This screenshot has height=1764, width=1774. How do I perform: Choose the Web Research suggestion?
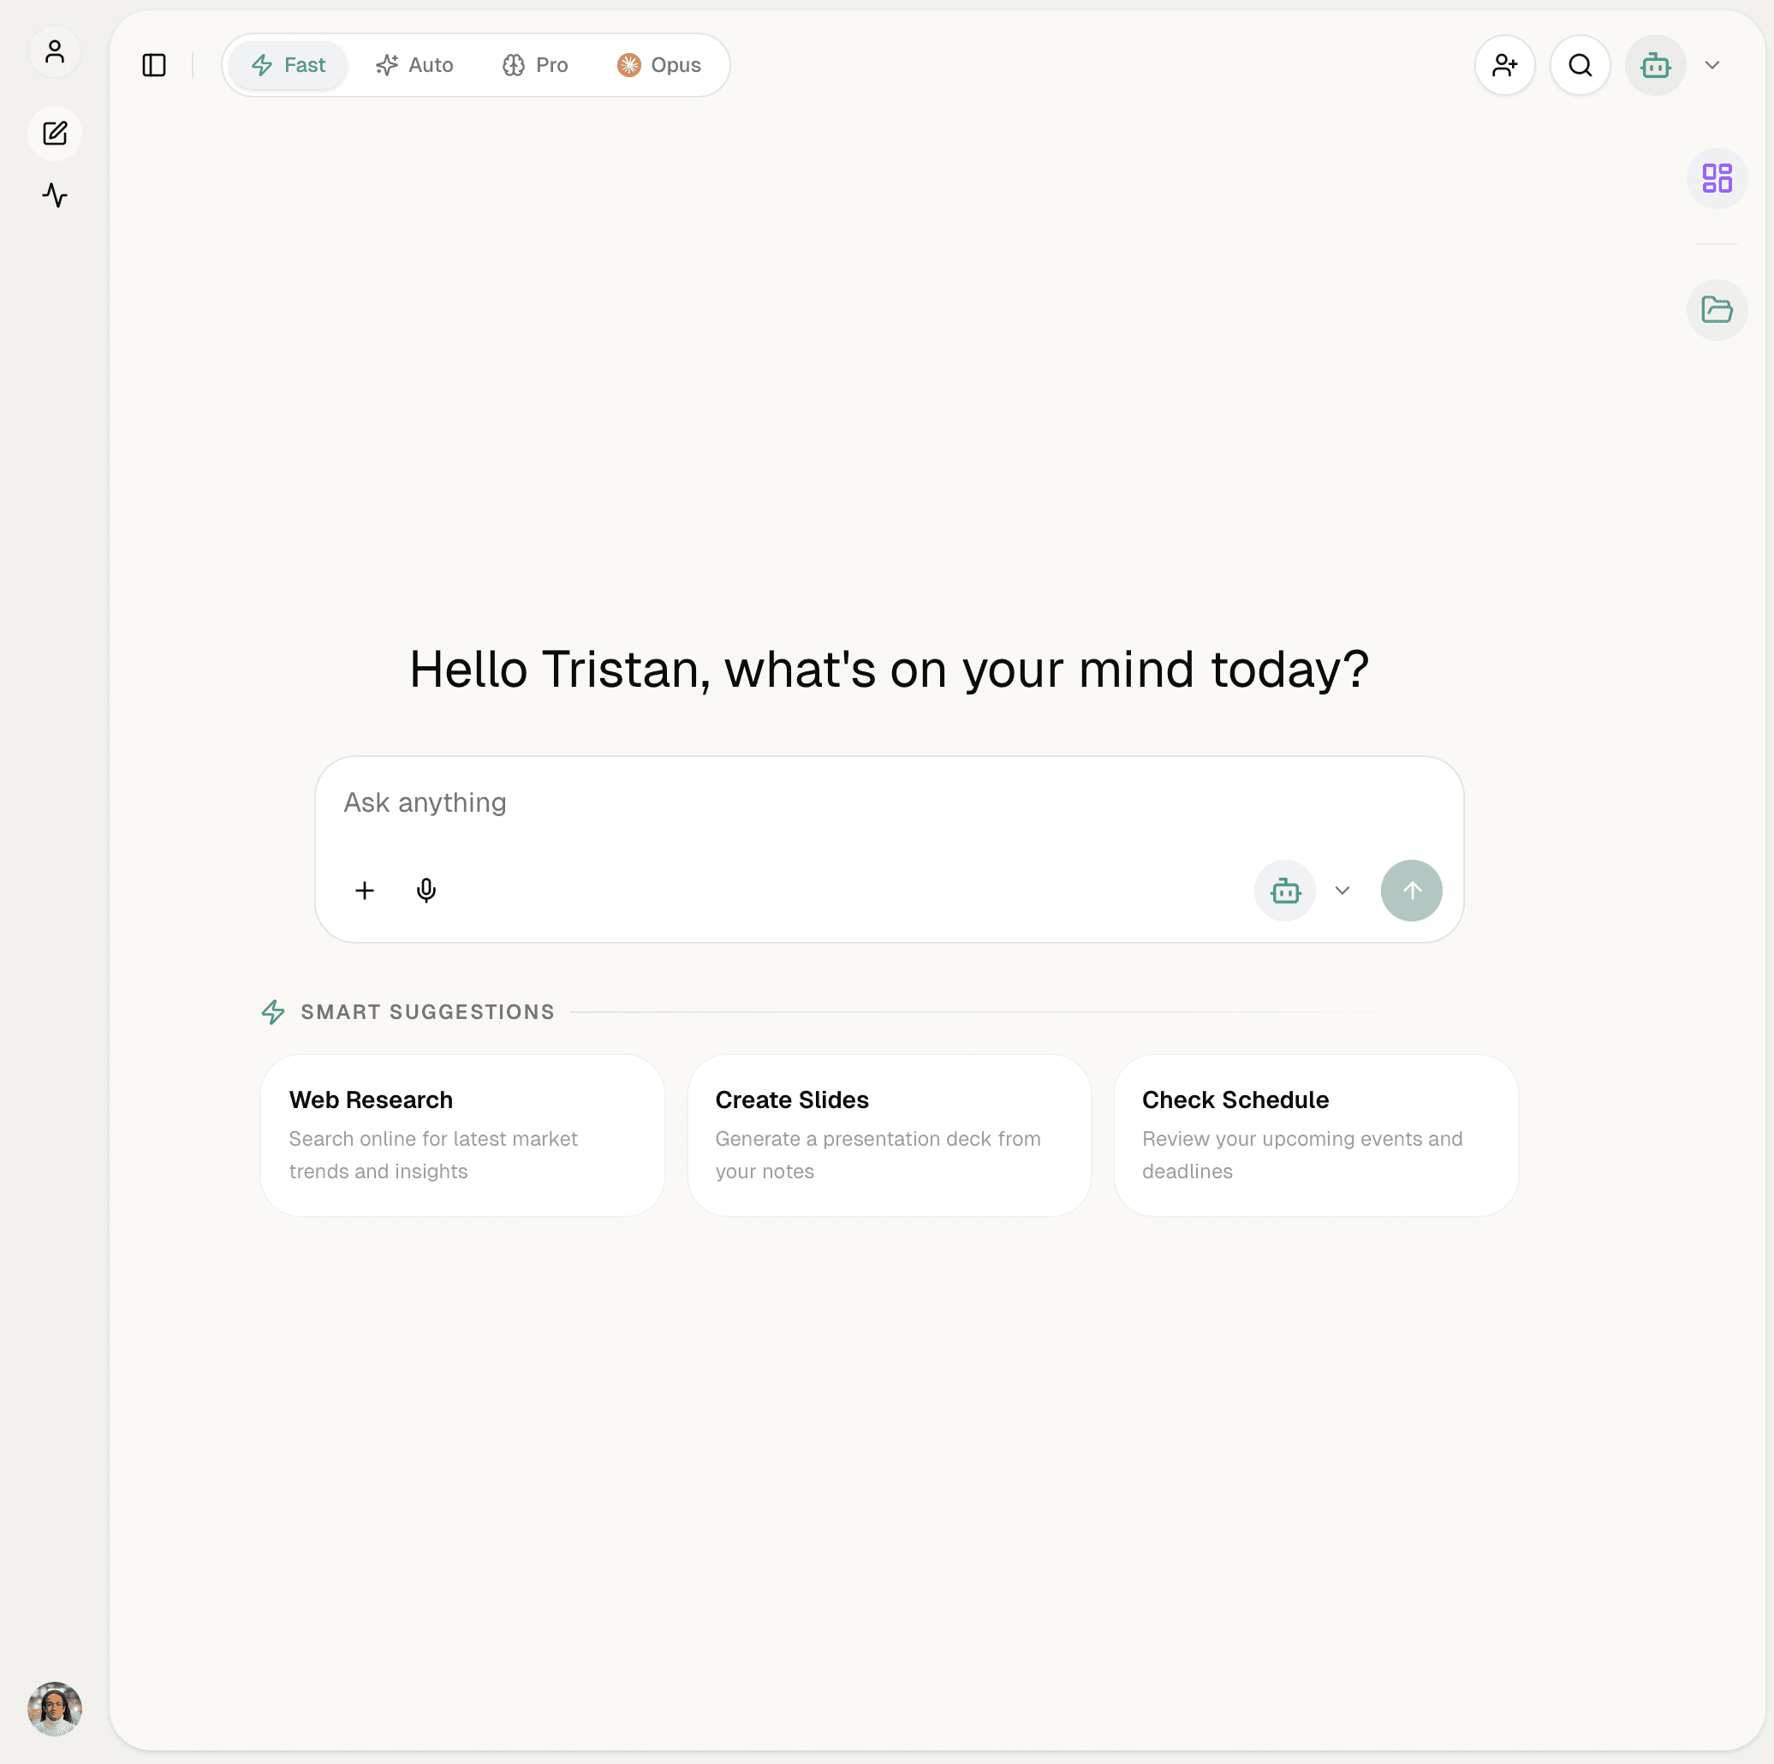[x=461, y=1135]
